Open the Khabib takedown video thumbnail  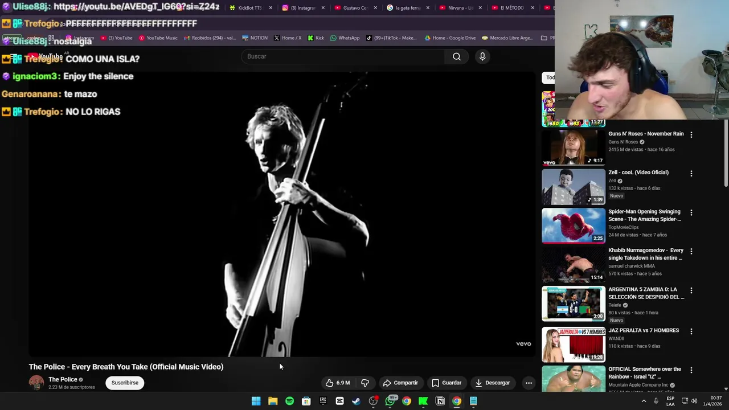click(x=573, y=265)
